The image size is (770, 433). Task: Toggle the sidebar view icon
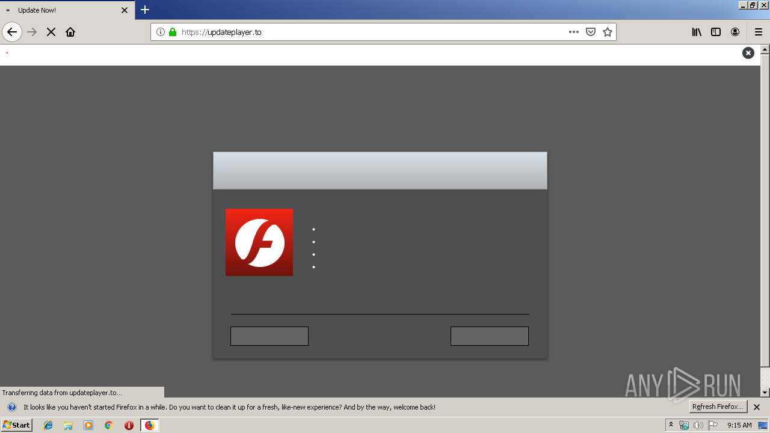pyautogui.click(x=716, y=32)
